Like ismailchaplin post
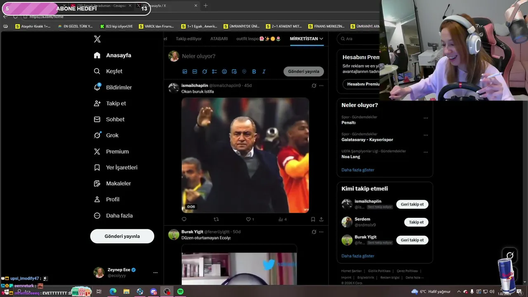Viewport: 528px width, 297px height. 248,219
